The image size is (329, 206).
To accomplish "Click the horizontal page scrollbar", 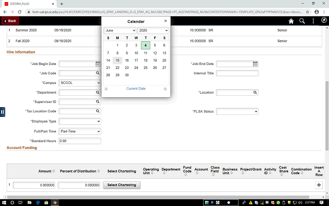I will click(158, 197).
